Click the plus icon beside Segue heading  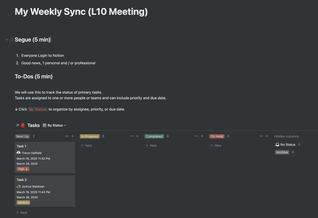coord(7,40)
